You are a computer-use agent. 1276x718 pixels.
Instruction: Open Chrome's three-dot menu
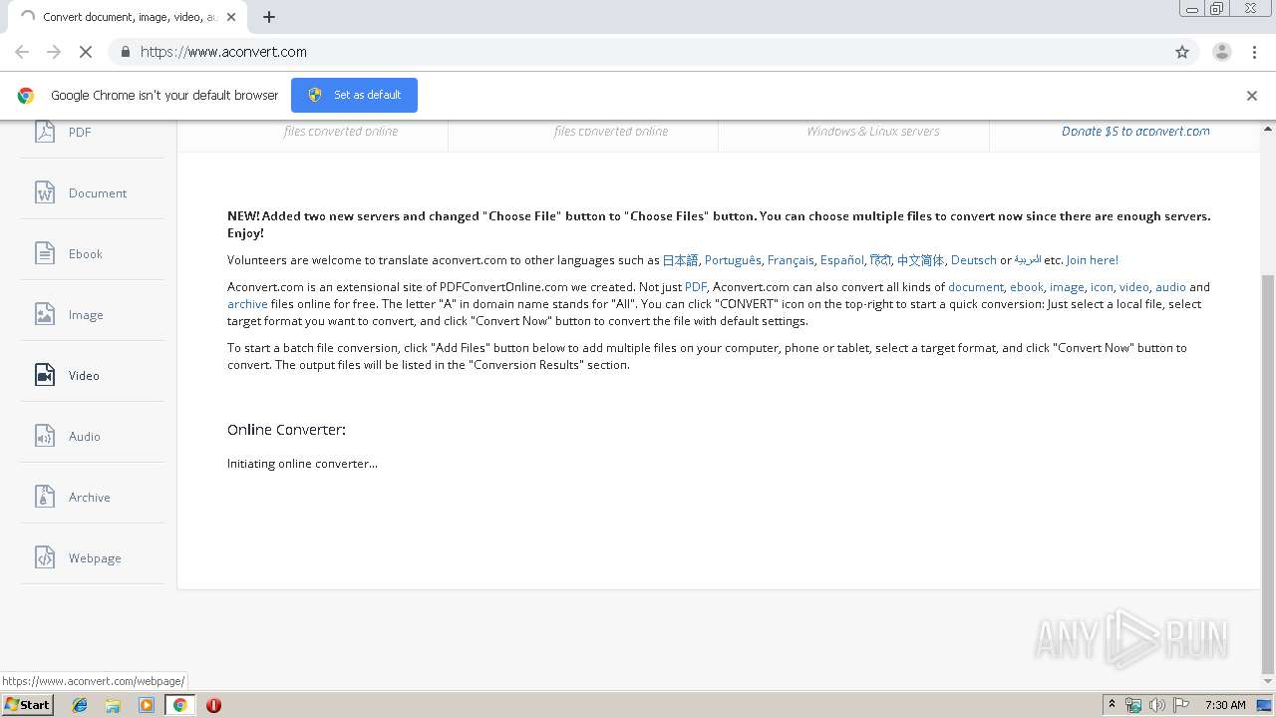coord(1254,52)
